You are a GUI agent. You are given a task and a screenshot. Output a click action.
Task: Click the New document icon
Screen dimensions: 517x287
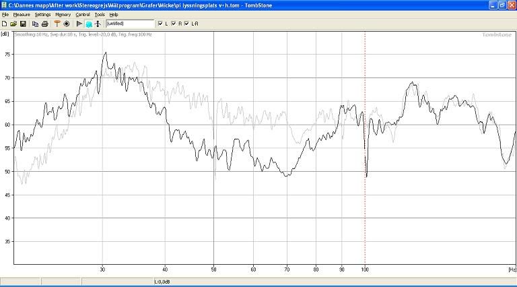click(x=5, y=24)
